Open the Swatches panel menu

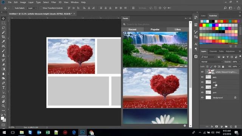pyautogui.click(x=240, y=16)
